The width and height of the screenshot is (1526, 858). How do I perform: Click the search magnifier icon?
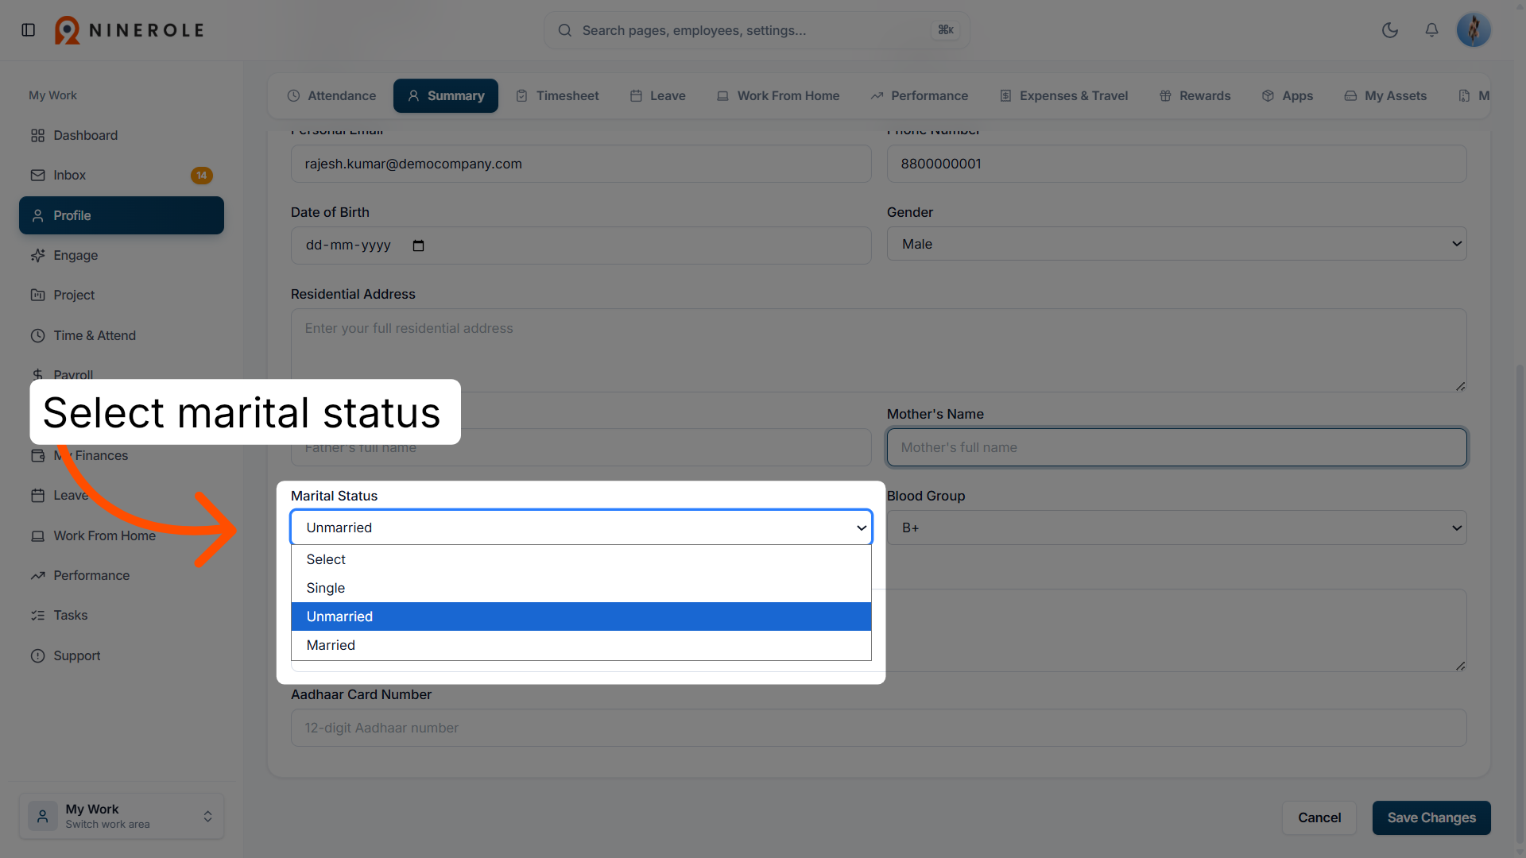(565, 30)
